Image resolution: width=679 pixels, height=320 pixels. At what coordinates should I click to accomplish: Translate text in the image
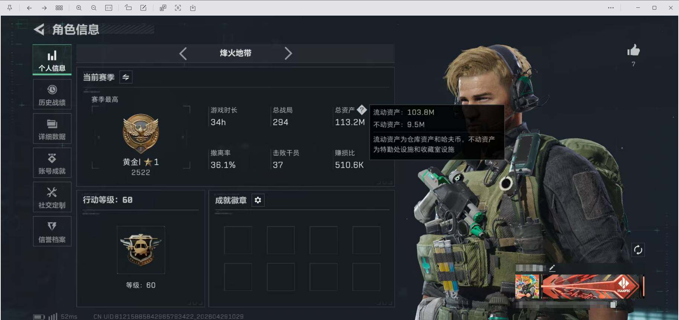point(163,8)
